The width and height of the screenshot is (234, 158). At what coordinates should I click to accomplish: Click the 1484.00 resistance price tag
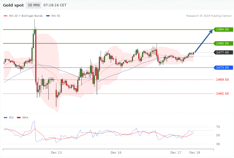pos(223,29)
